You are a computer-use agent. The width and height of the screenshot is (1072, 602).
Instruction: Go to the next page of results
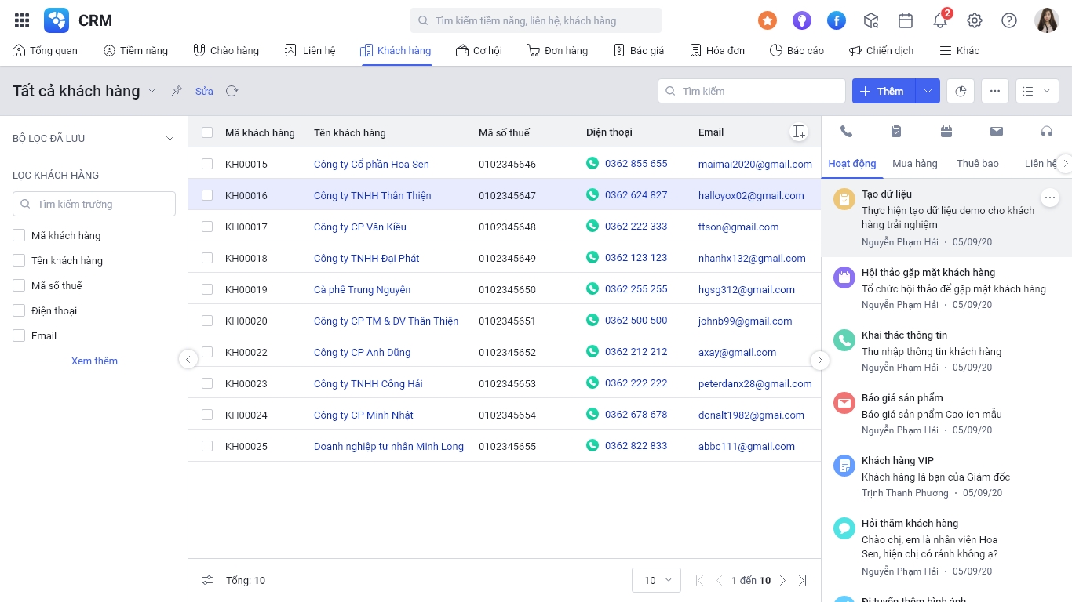pos(782,581)
